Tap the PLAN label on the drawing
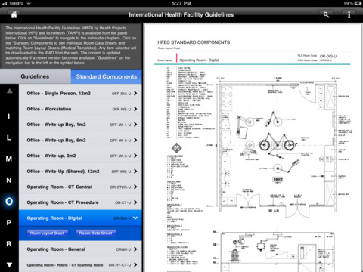Image resolution: width=363 pixels, height=272 pixels. (274, 211)
